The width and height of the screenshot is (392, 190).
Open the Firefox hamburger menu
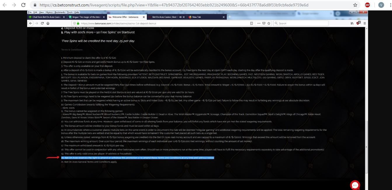365,23
